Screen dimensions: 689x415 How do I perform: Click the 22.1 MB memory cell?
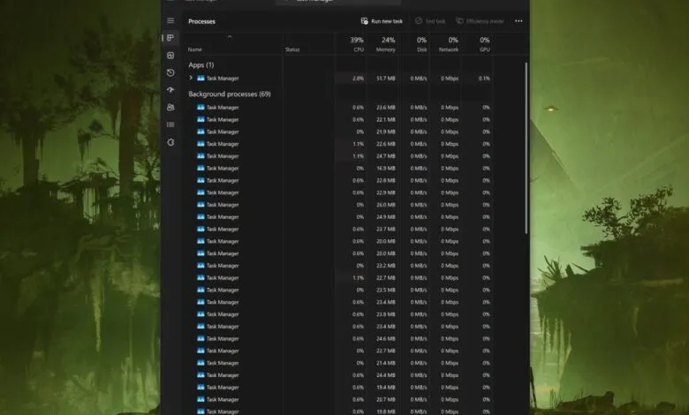coord(386,119)
